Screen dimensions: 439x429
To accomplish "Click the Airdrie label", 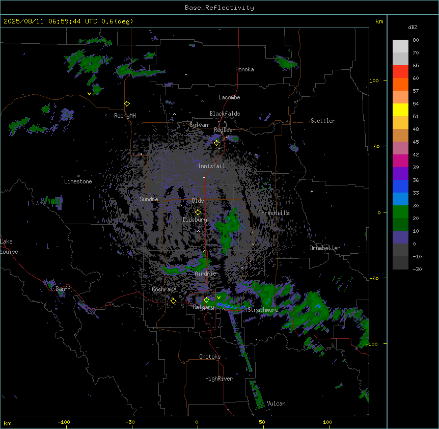I will pyautogui.click(x=206, y=274).
